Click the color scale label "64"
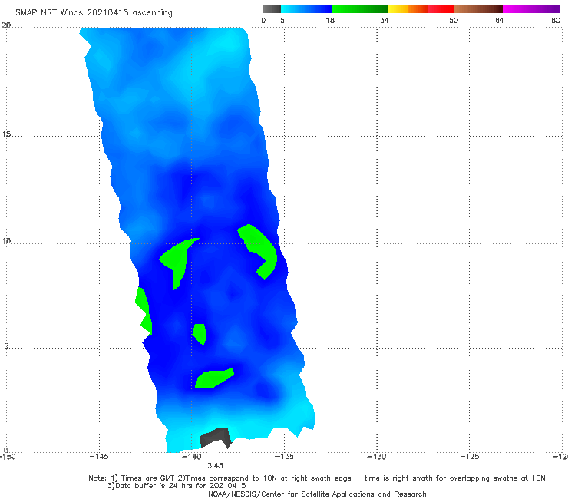Viewport: 568px width, 499px height. [500, 20]
